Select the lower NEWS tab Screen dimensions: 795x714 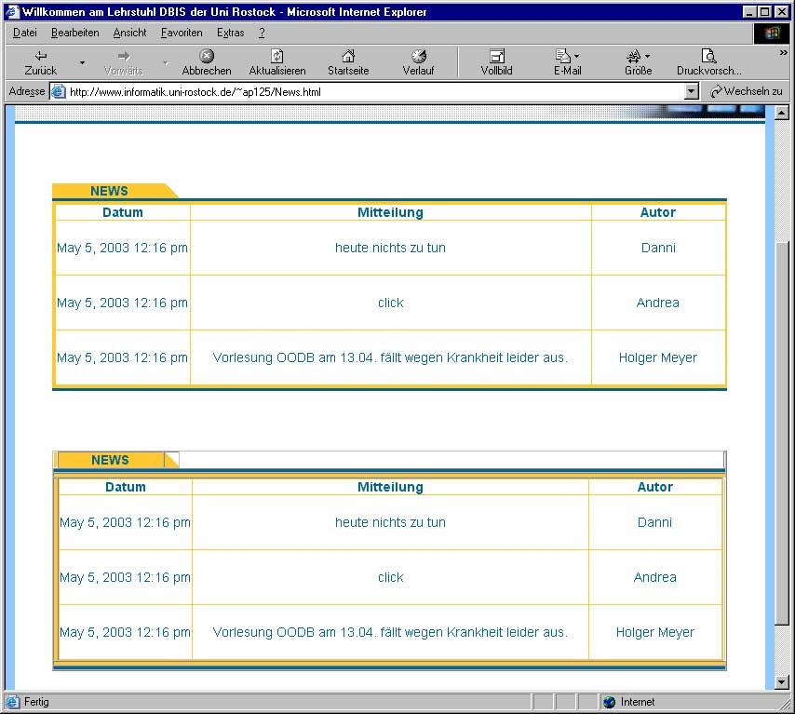click(x=110, y=460)
